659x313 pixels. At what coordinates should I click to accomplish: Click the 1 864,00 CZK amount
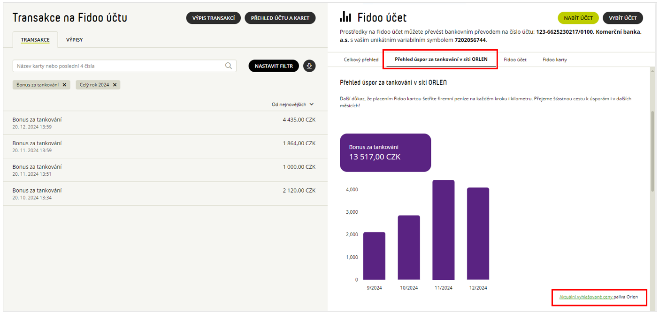[299, 143]
